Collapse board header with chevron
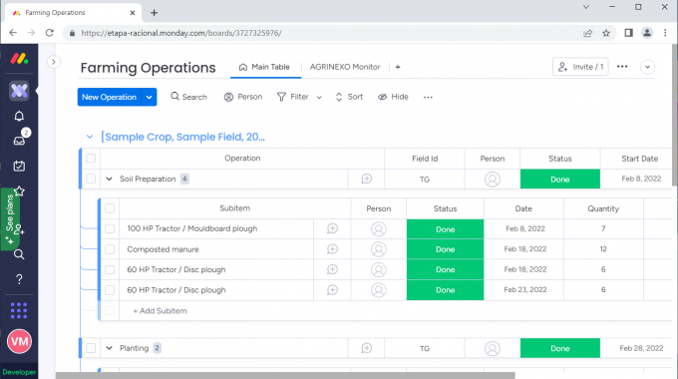Viewport: 678px width, 379px height. coord(647,67)
